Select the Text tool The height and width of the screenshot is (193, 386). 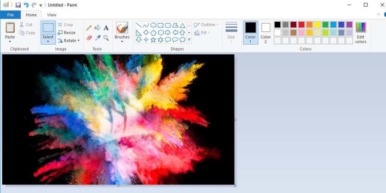click(x=106, y=28)
